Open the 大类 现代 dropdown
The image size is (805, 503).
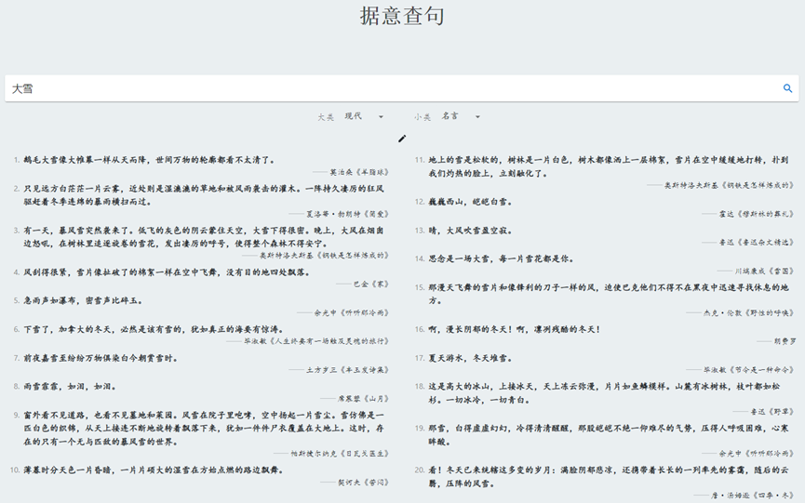tap(364, 116)
